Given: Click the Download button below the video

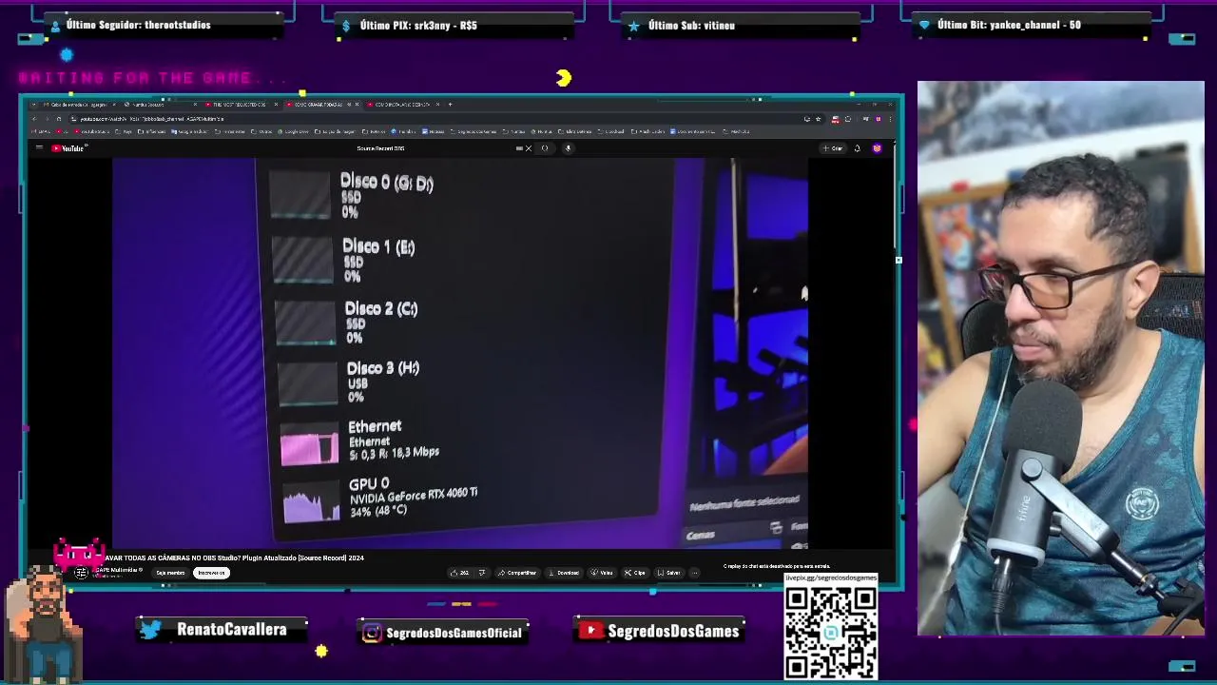Looking at the screenshot, I should [x=564, y=573].
